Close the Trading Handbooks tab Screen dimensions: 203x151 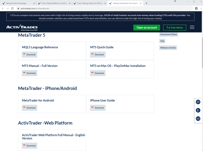(x=141, y=3)
